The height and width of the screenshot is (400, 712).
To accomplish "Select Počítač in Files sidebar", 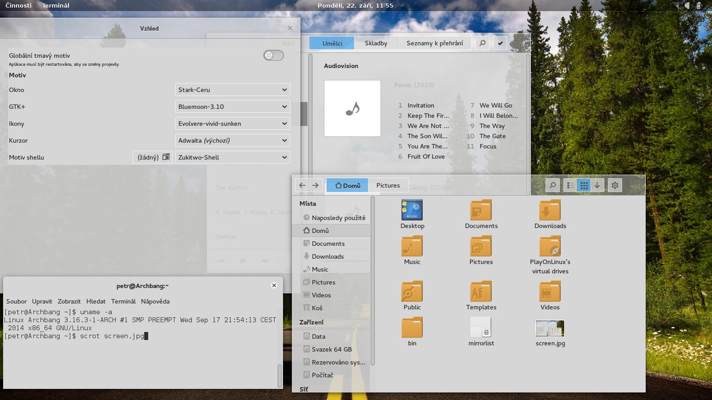I will [x=331, y=375].
